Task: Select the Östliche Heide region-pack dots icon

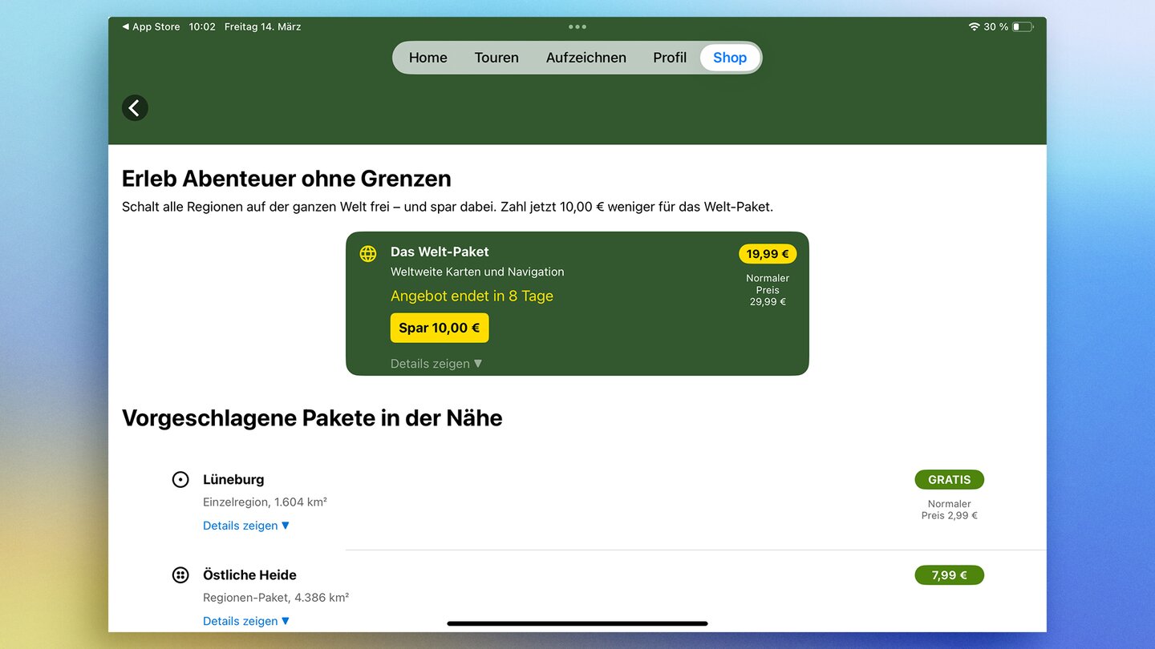Action: pyautogui.click(x=180, y=575)
